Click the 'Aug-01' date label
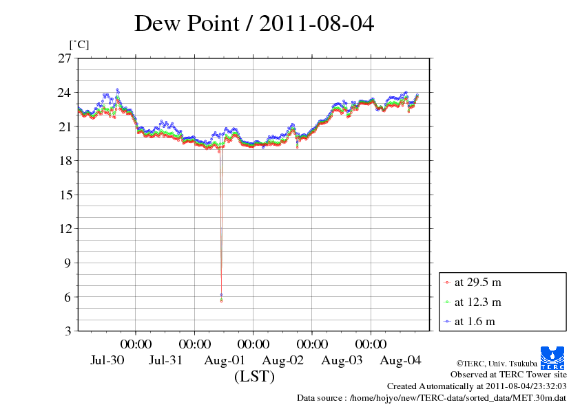The image size is (580, 409). (x=225, y=360)
